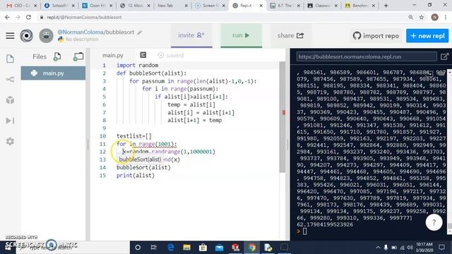The image size is (452, 254).
Task: Click the invite button
Action: click(191, 35)
